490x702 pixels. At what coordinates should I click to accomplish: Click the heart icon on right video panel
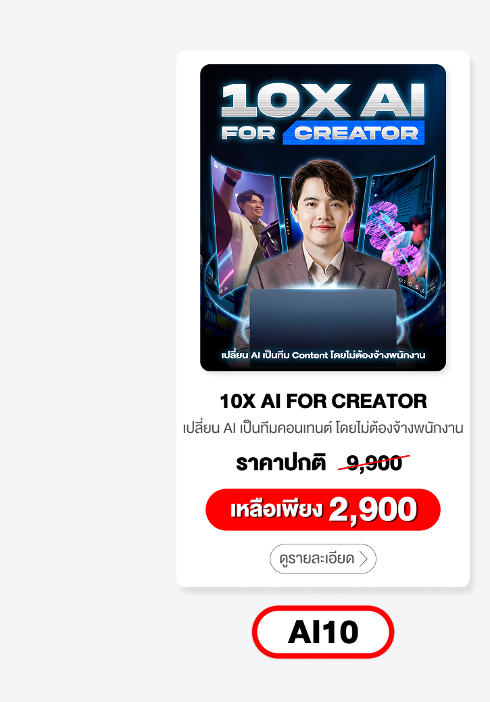[400, 280]
